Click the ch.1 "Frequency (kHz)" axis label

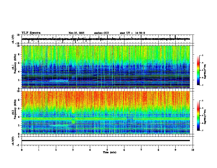point(15,64)
